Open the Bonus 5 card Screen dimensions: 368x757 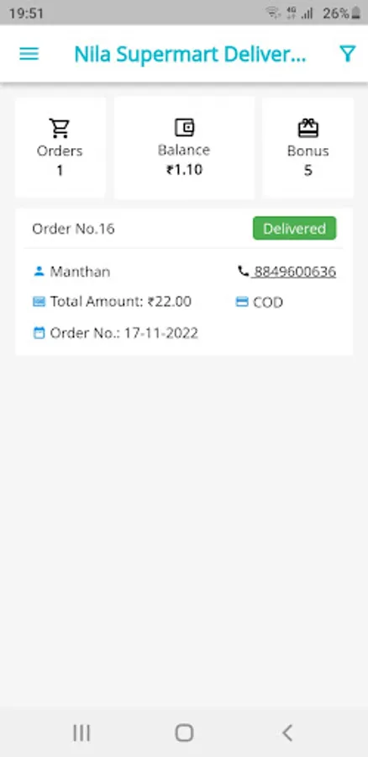point(308,148)
